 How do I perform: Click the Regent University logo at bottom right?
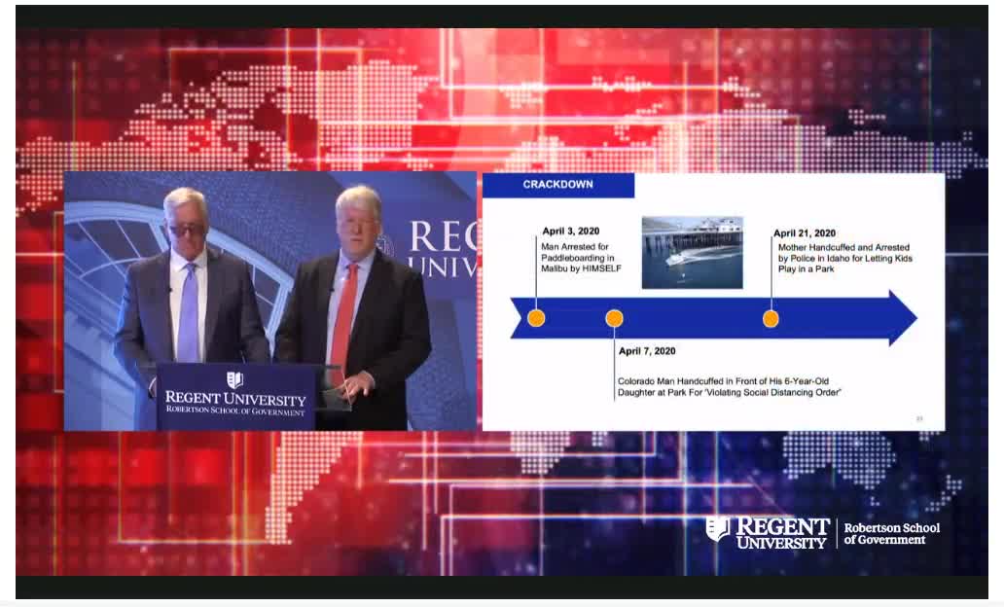[768, 533]
